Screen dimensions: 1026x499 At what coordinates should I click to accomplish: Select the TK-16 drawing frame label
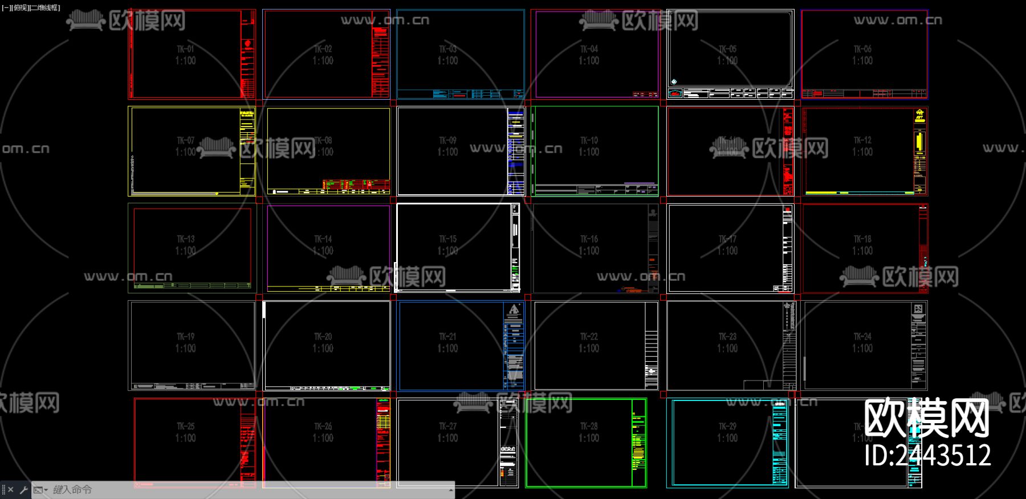[x=589, y=239]
